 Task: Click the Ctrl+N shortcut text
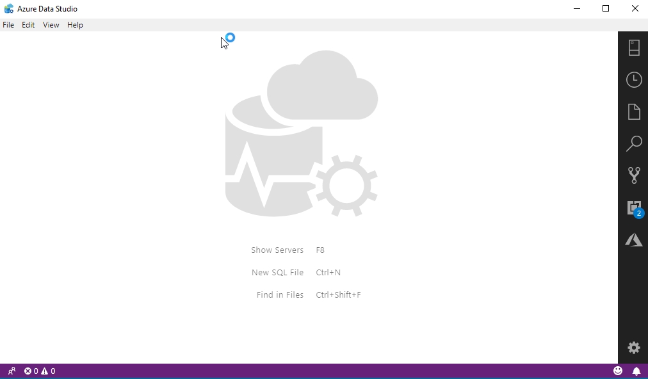[328, 272]
